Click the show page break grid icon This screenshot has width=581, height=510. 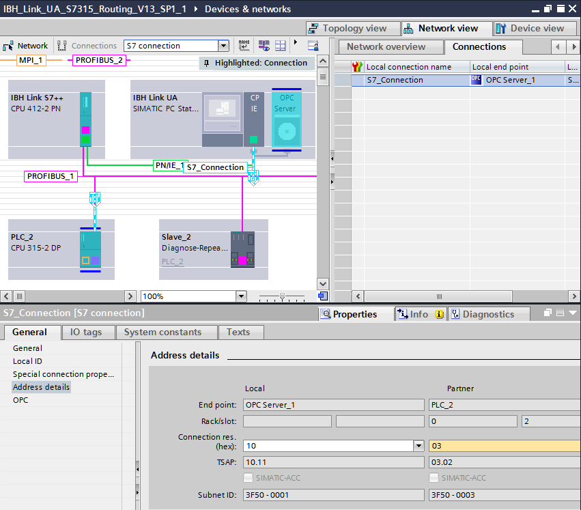[x=281, y=46]
